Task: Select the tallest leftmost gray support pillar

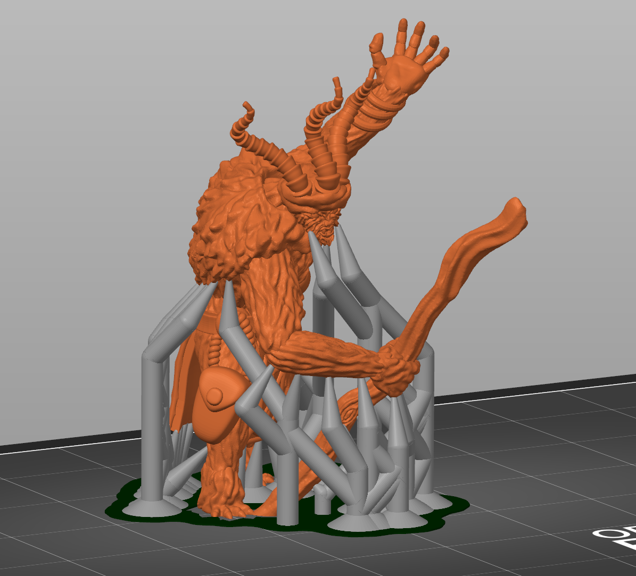Action: 153,433
